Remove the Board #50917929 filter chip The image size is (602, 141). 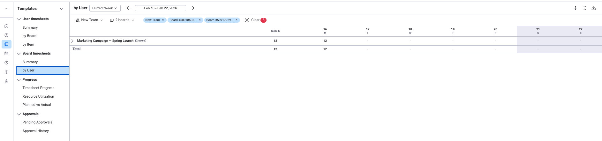click(237, 20)
